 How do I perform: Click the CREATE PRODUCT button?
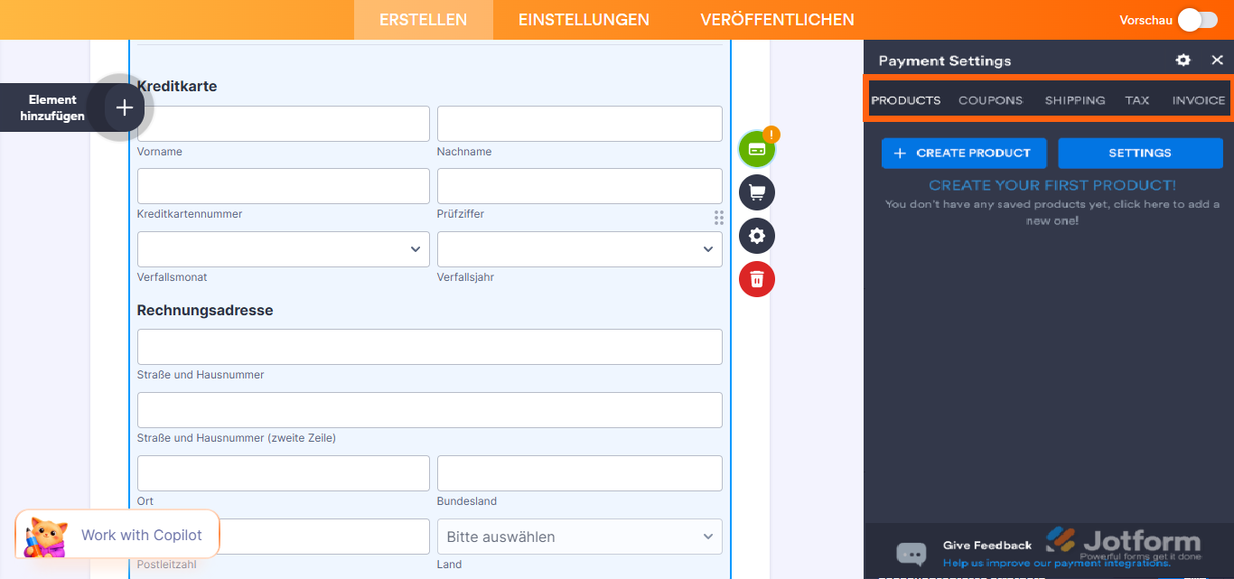(x=963, y=154)
